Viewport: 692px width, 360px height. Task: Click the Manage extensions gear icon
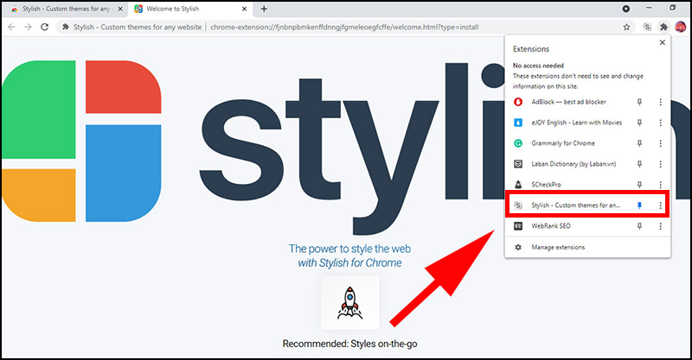[x=518, y=247]
